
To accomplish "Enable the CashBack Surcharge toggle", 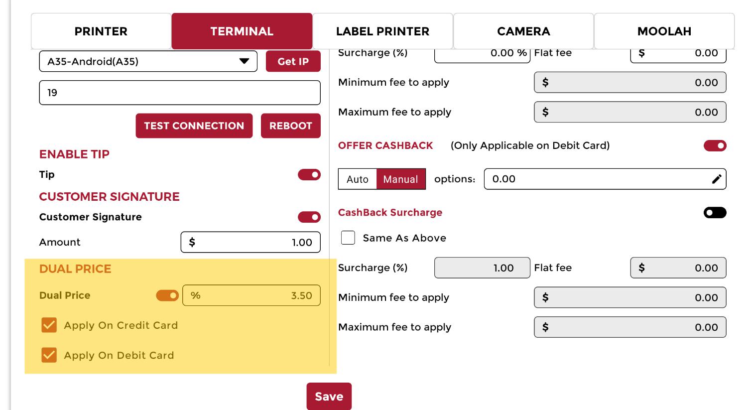I will 715,213.
